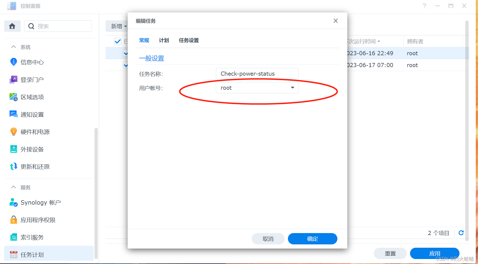478x264 pixels.
Task: Open 应用程序权限 lock icon
Action: click(x=13, y=220)
